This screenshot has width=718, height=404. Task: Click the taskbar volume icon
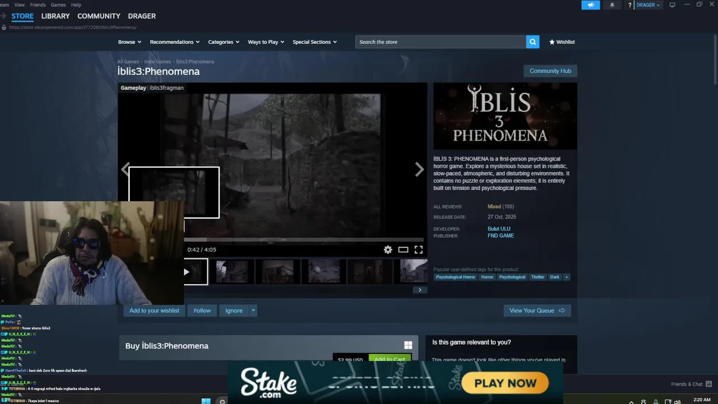pos(678,402)
